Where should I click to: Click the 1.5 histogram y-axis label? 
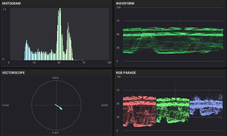coord(4,9)
